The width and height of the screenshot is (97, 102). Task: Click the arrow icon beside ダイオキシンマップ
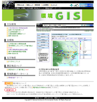(7, 62)
